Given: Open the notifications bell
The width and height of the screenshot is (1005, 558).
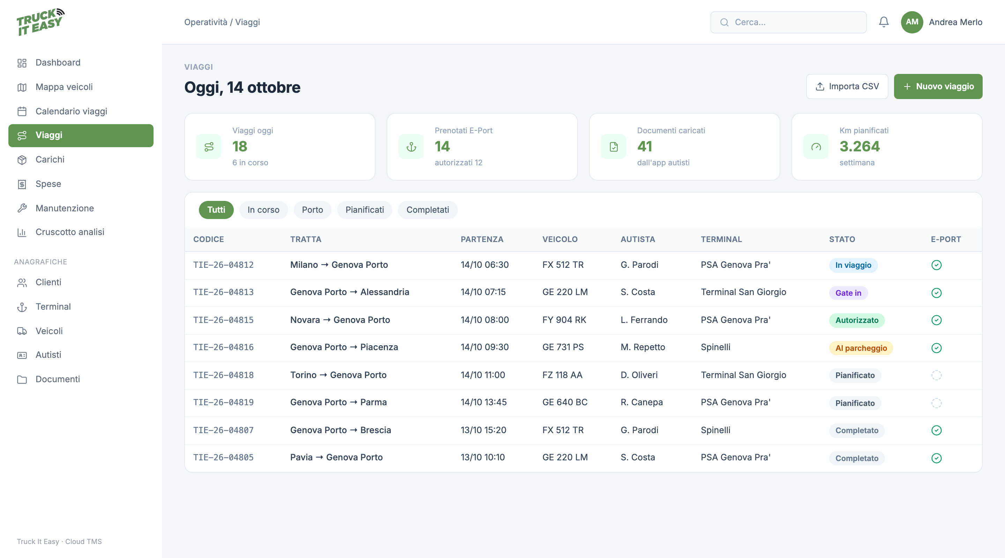Looking at the screenshot, I should point(884,22).
